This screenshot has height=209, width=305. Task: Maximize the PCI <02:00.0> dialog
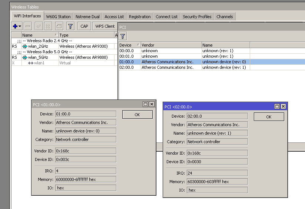277,107
